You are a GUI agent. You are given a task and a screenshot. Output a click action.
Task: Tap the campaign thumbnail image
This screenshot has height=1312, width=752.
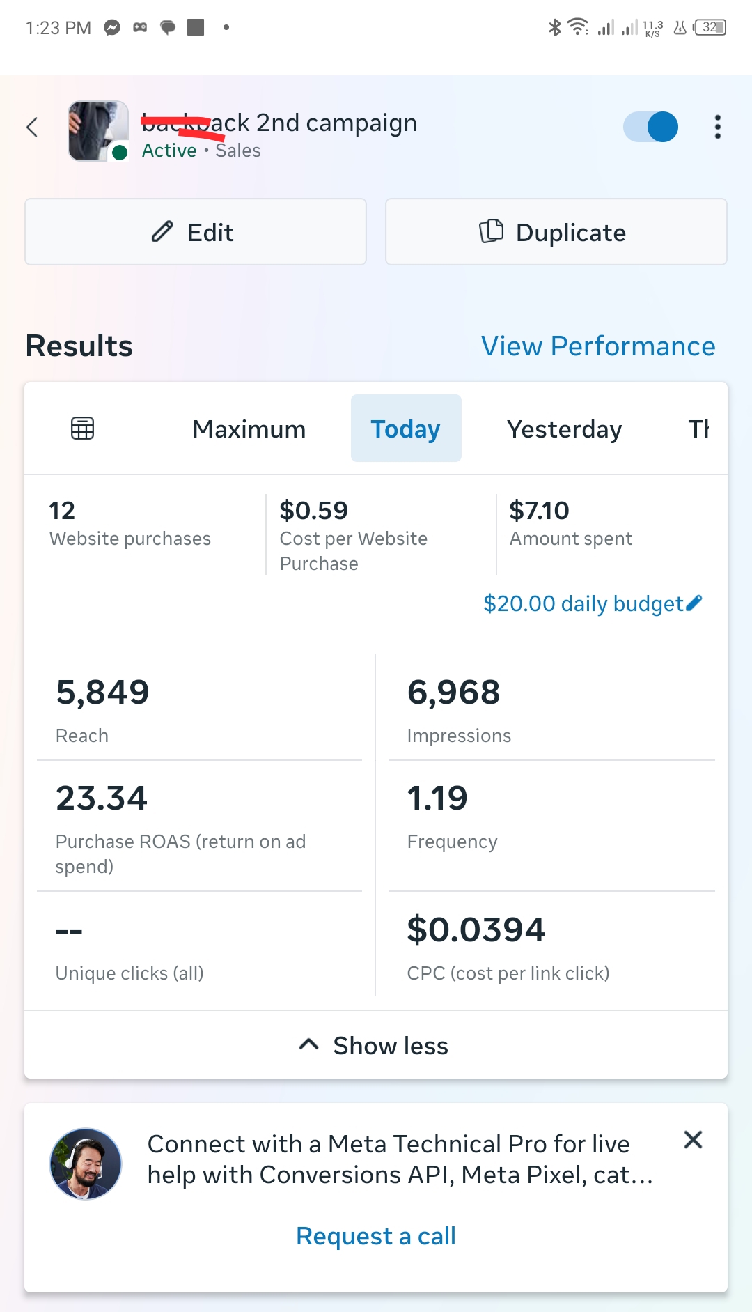click(97, 131)
